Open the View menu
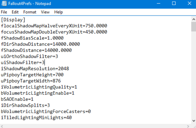Image resolution: width=196 pixels, height=128 pixels. (x=45, y=12)
